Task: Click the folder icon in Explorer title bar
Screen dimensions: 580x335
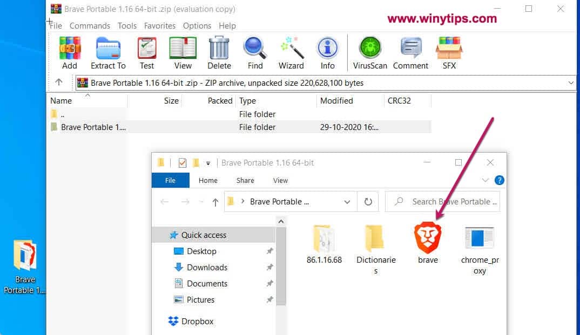Action: tap(161, 162)
